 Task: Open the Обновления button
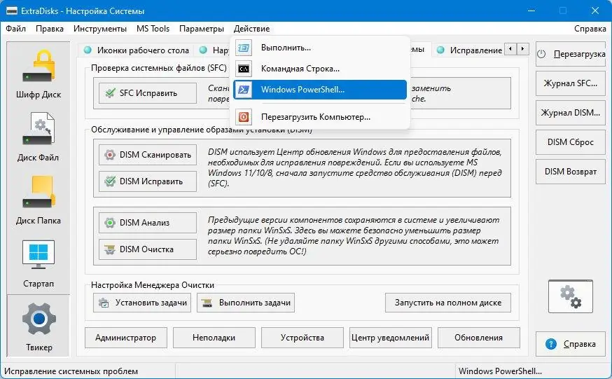click(478, 338)
